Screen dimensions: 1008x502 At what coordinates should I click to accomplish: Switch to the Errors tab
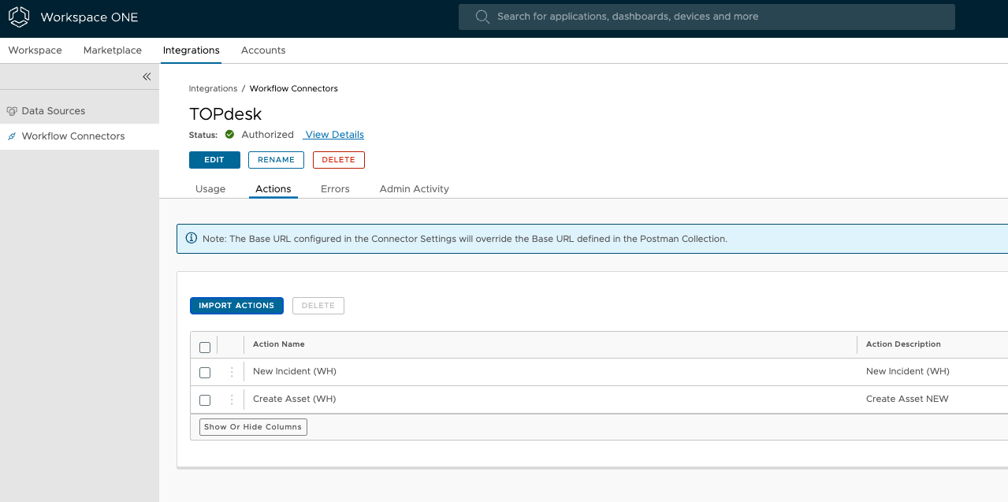pos(335,188)
